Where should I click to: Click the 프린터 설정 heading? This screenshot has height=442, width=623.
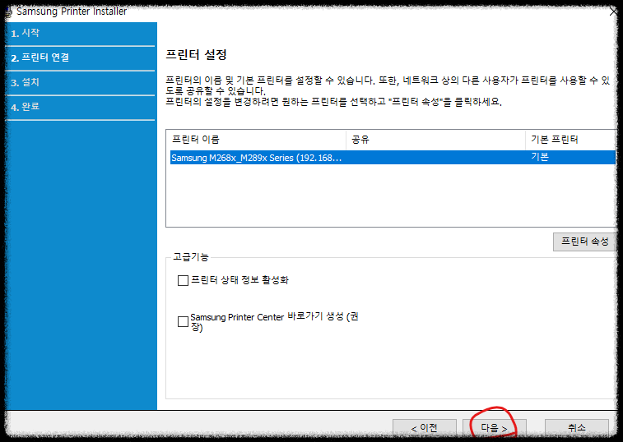coord(196,55)
